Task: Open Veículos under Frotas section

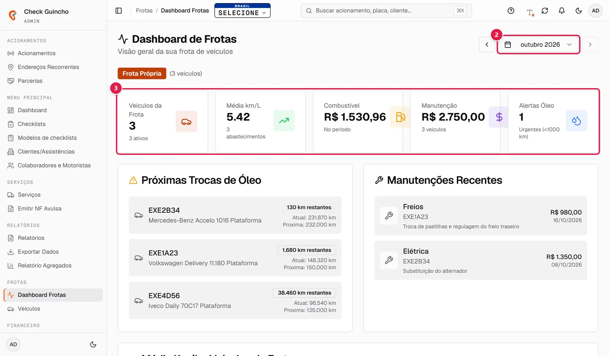Action: [53, 309]
